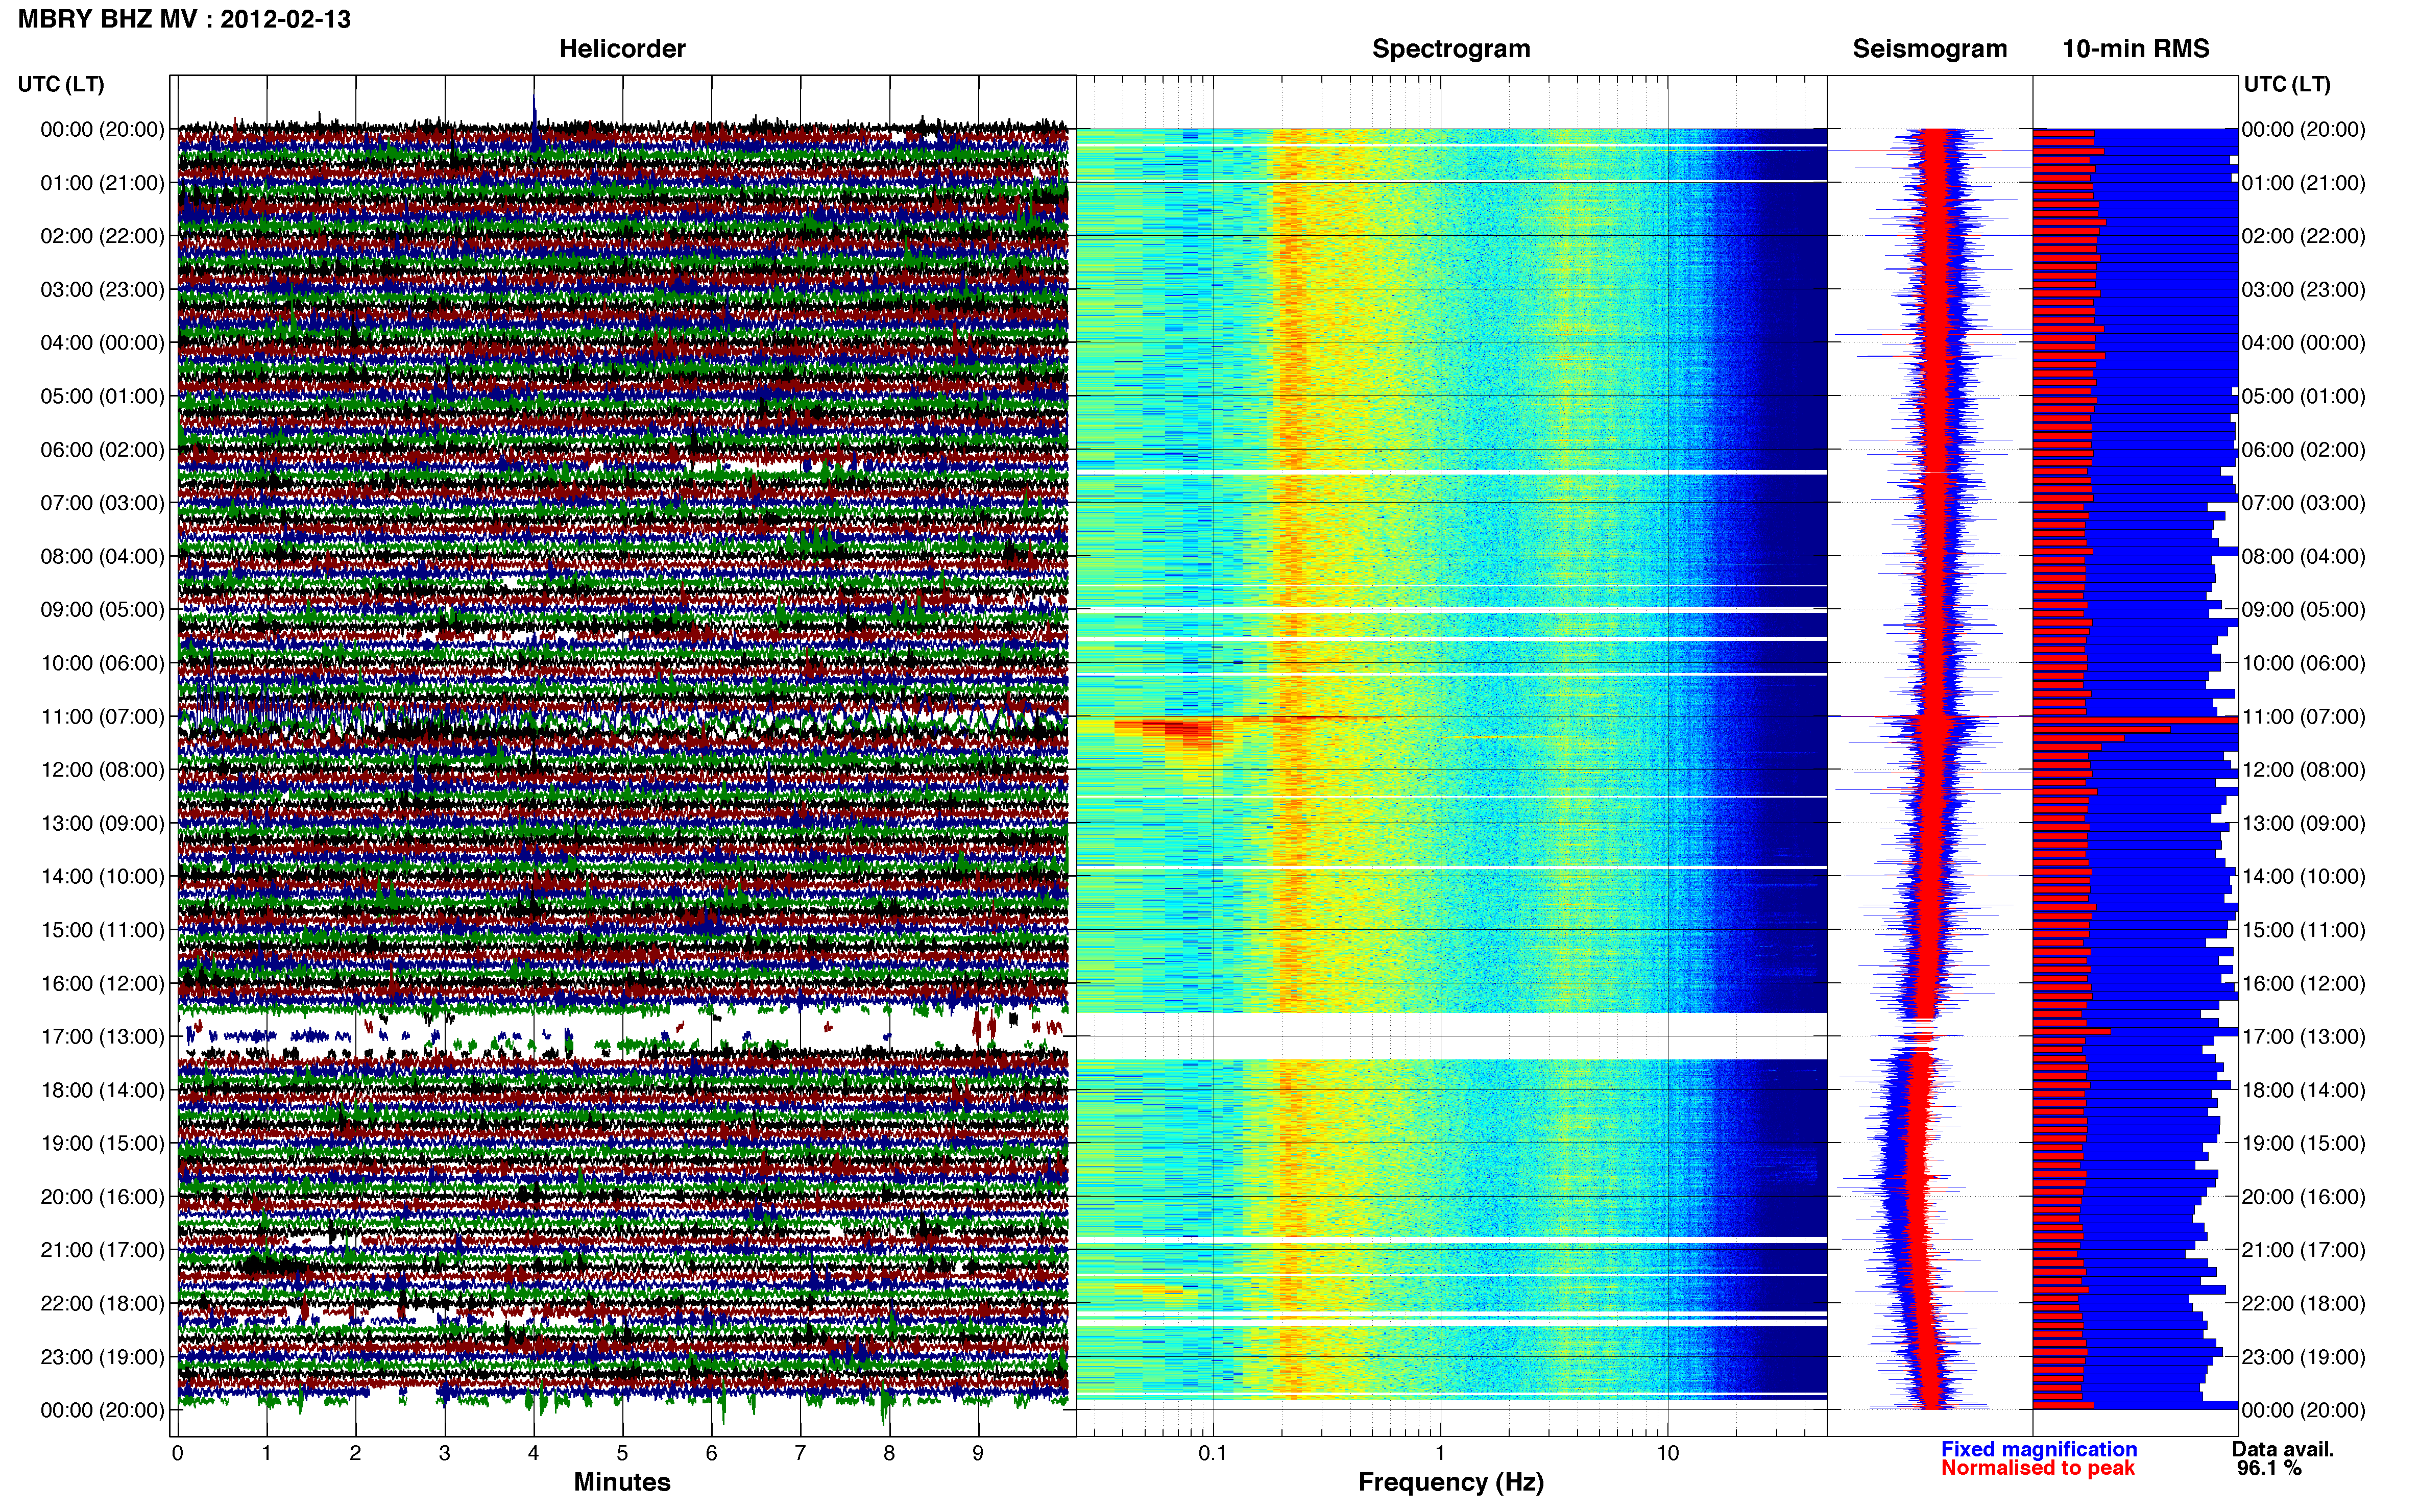Select '05:00 (01:00)' on the left time axis
Viewport: 2420px width, 1512px height.
tap(102, 396)
